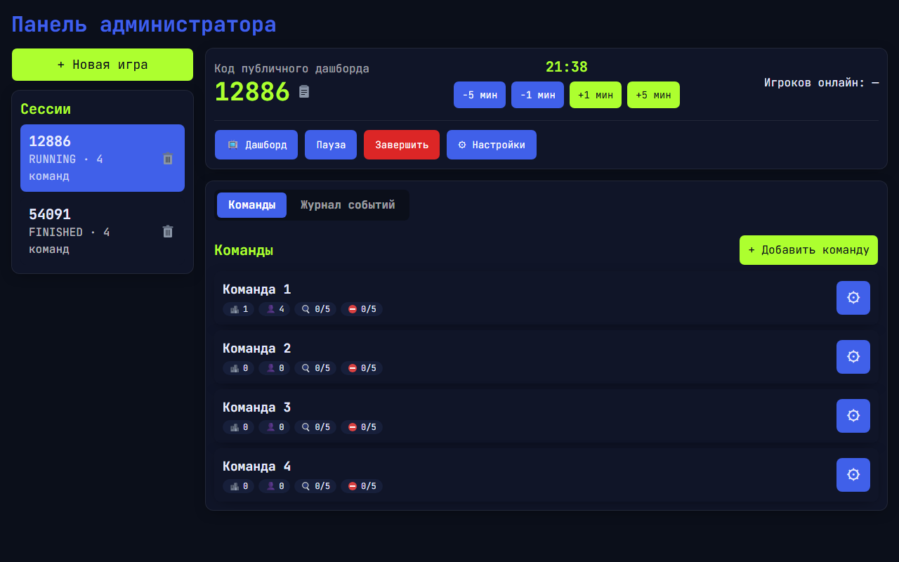This screenshot has width=899, height=562.
Task: Click the magnifier 0/5 badge of Команда 2
Action: pos(315,368)
